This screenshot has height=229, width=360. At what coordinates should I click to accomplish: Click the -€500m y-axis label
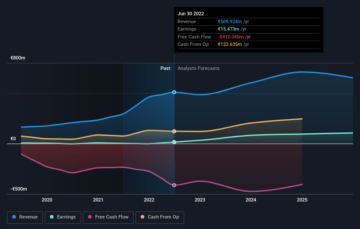point(18,189)
